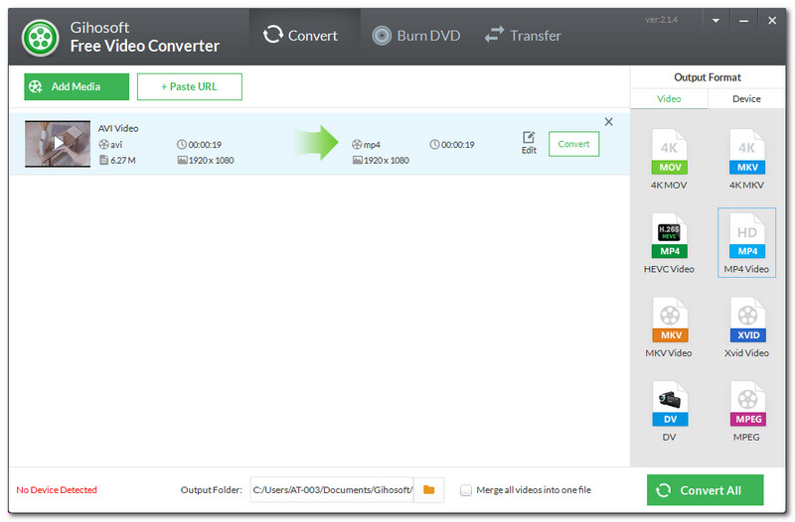Open the Edit tool for the AVI video
The width and height of the screenshot is (795, 522).
click(x=529, y=143)
